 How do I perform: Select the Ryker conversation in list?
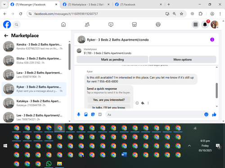(x=34, y=89)
